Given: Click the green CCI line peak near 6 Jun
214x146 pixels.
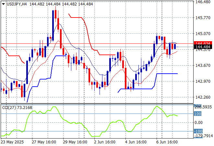Looking at the screenshot, I should click(x=157, y=106).
